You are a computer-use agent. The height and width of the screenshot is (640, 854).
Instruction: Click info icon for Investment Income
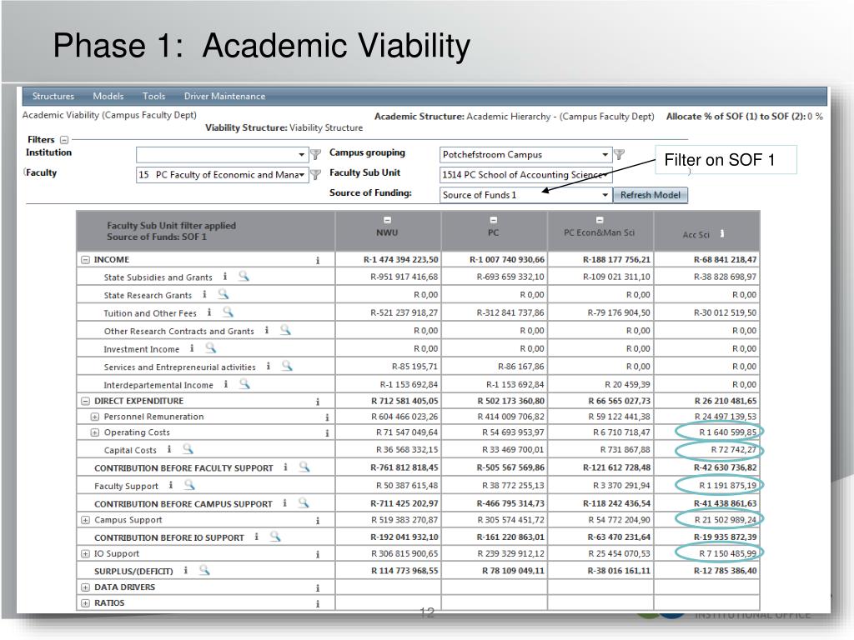(192, 348)
